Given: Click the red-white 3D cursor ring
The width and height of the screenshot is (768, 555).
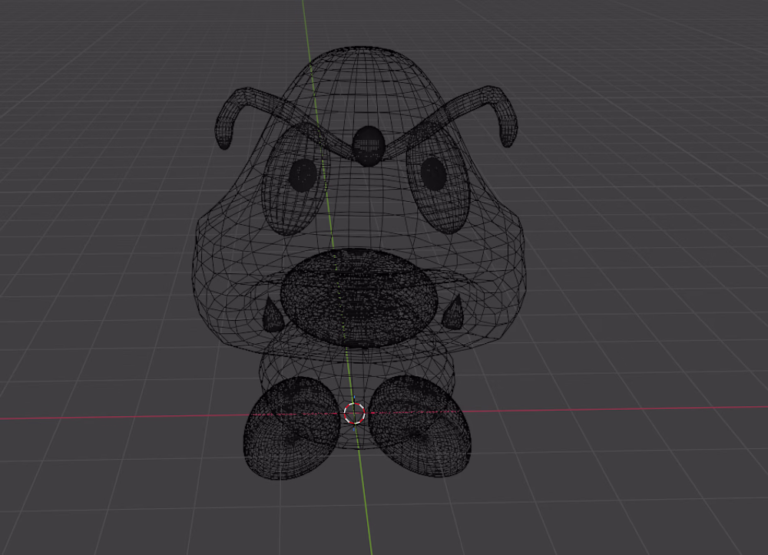Looking at the screenshot, I should click(x=354, y=413).
